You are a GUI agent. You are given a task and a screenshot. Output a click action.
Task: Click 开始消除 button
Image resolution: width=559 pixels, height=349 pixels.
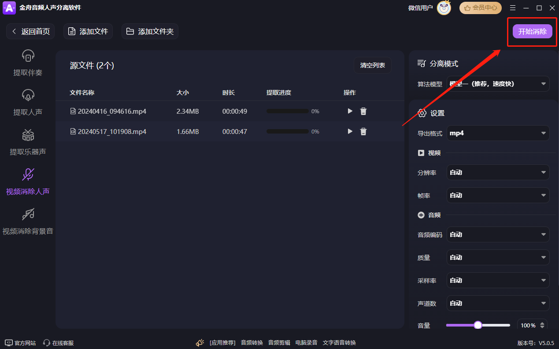532,31
